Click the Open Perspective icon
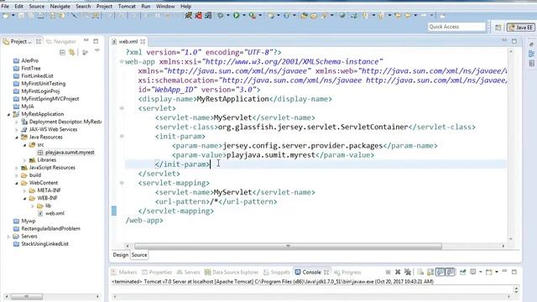This screenshot has height=302, width=537. click(x=498, y=28)
